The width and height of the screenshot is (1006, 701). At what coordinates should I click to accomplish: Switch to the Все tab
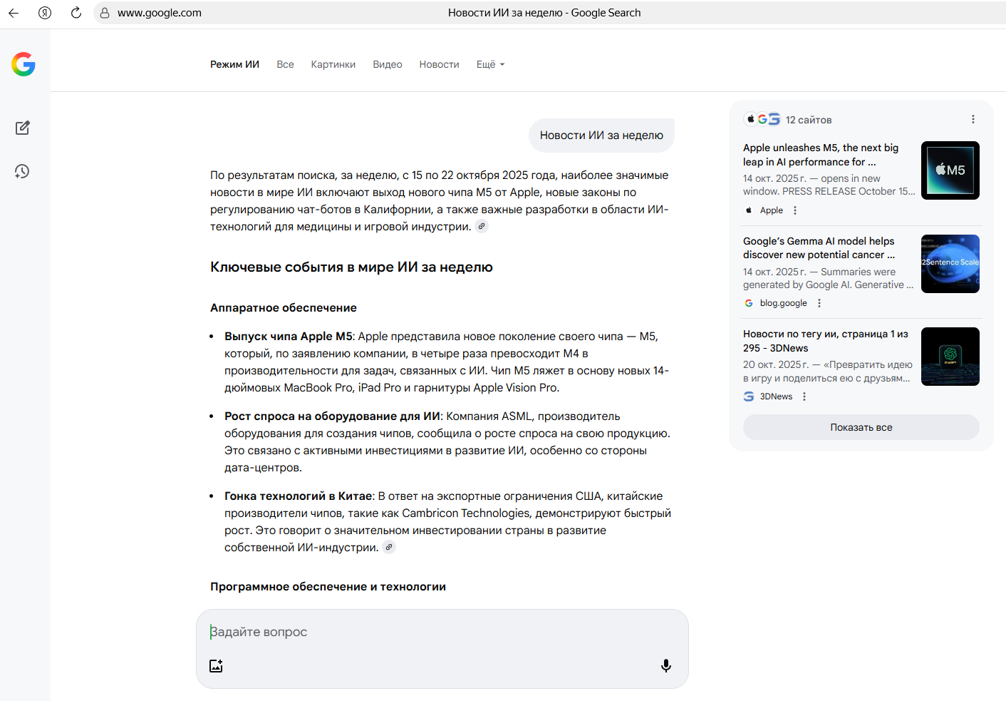[x=285, y=64]
